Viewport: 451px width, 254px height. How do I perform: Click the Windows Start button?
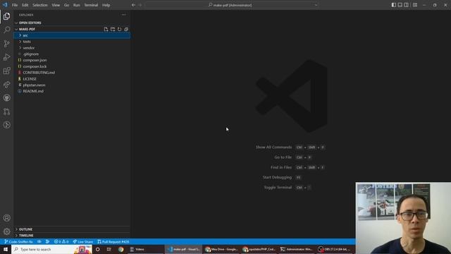(6, 249)
